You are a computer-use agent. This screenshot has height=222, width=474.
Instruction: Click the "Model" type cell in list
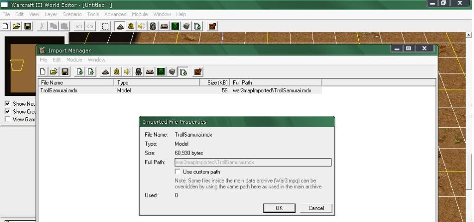tap(124, 90)
